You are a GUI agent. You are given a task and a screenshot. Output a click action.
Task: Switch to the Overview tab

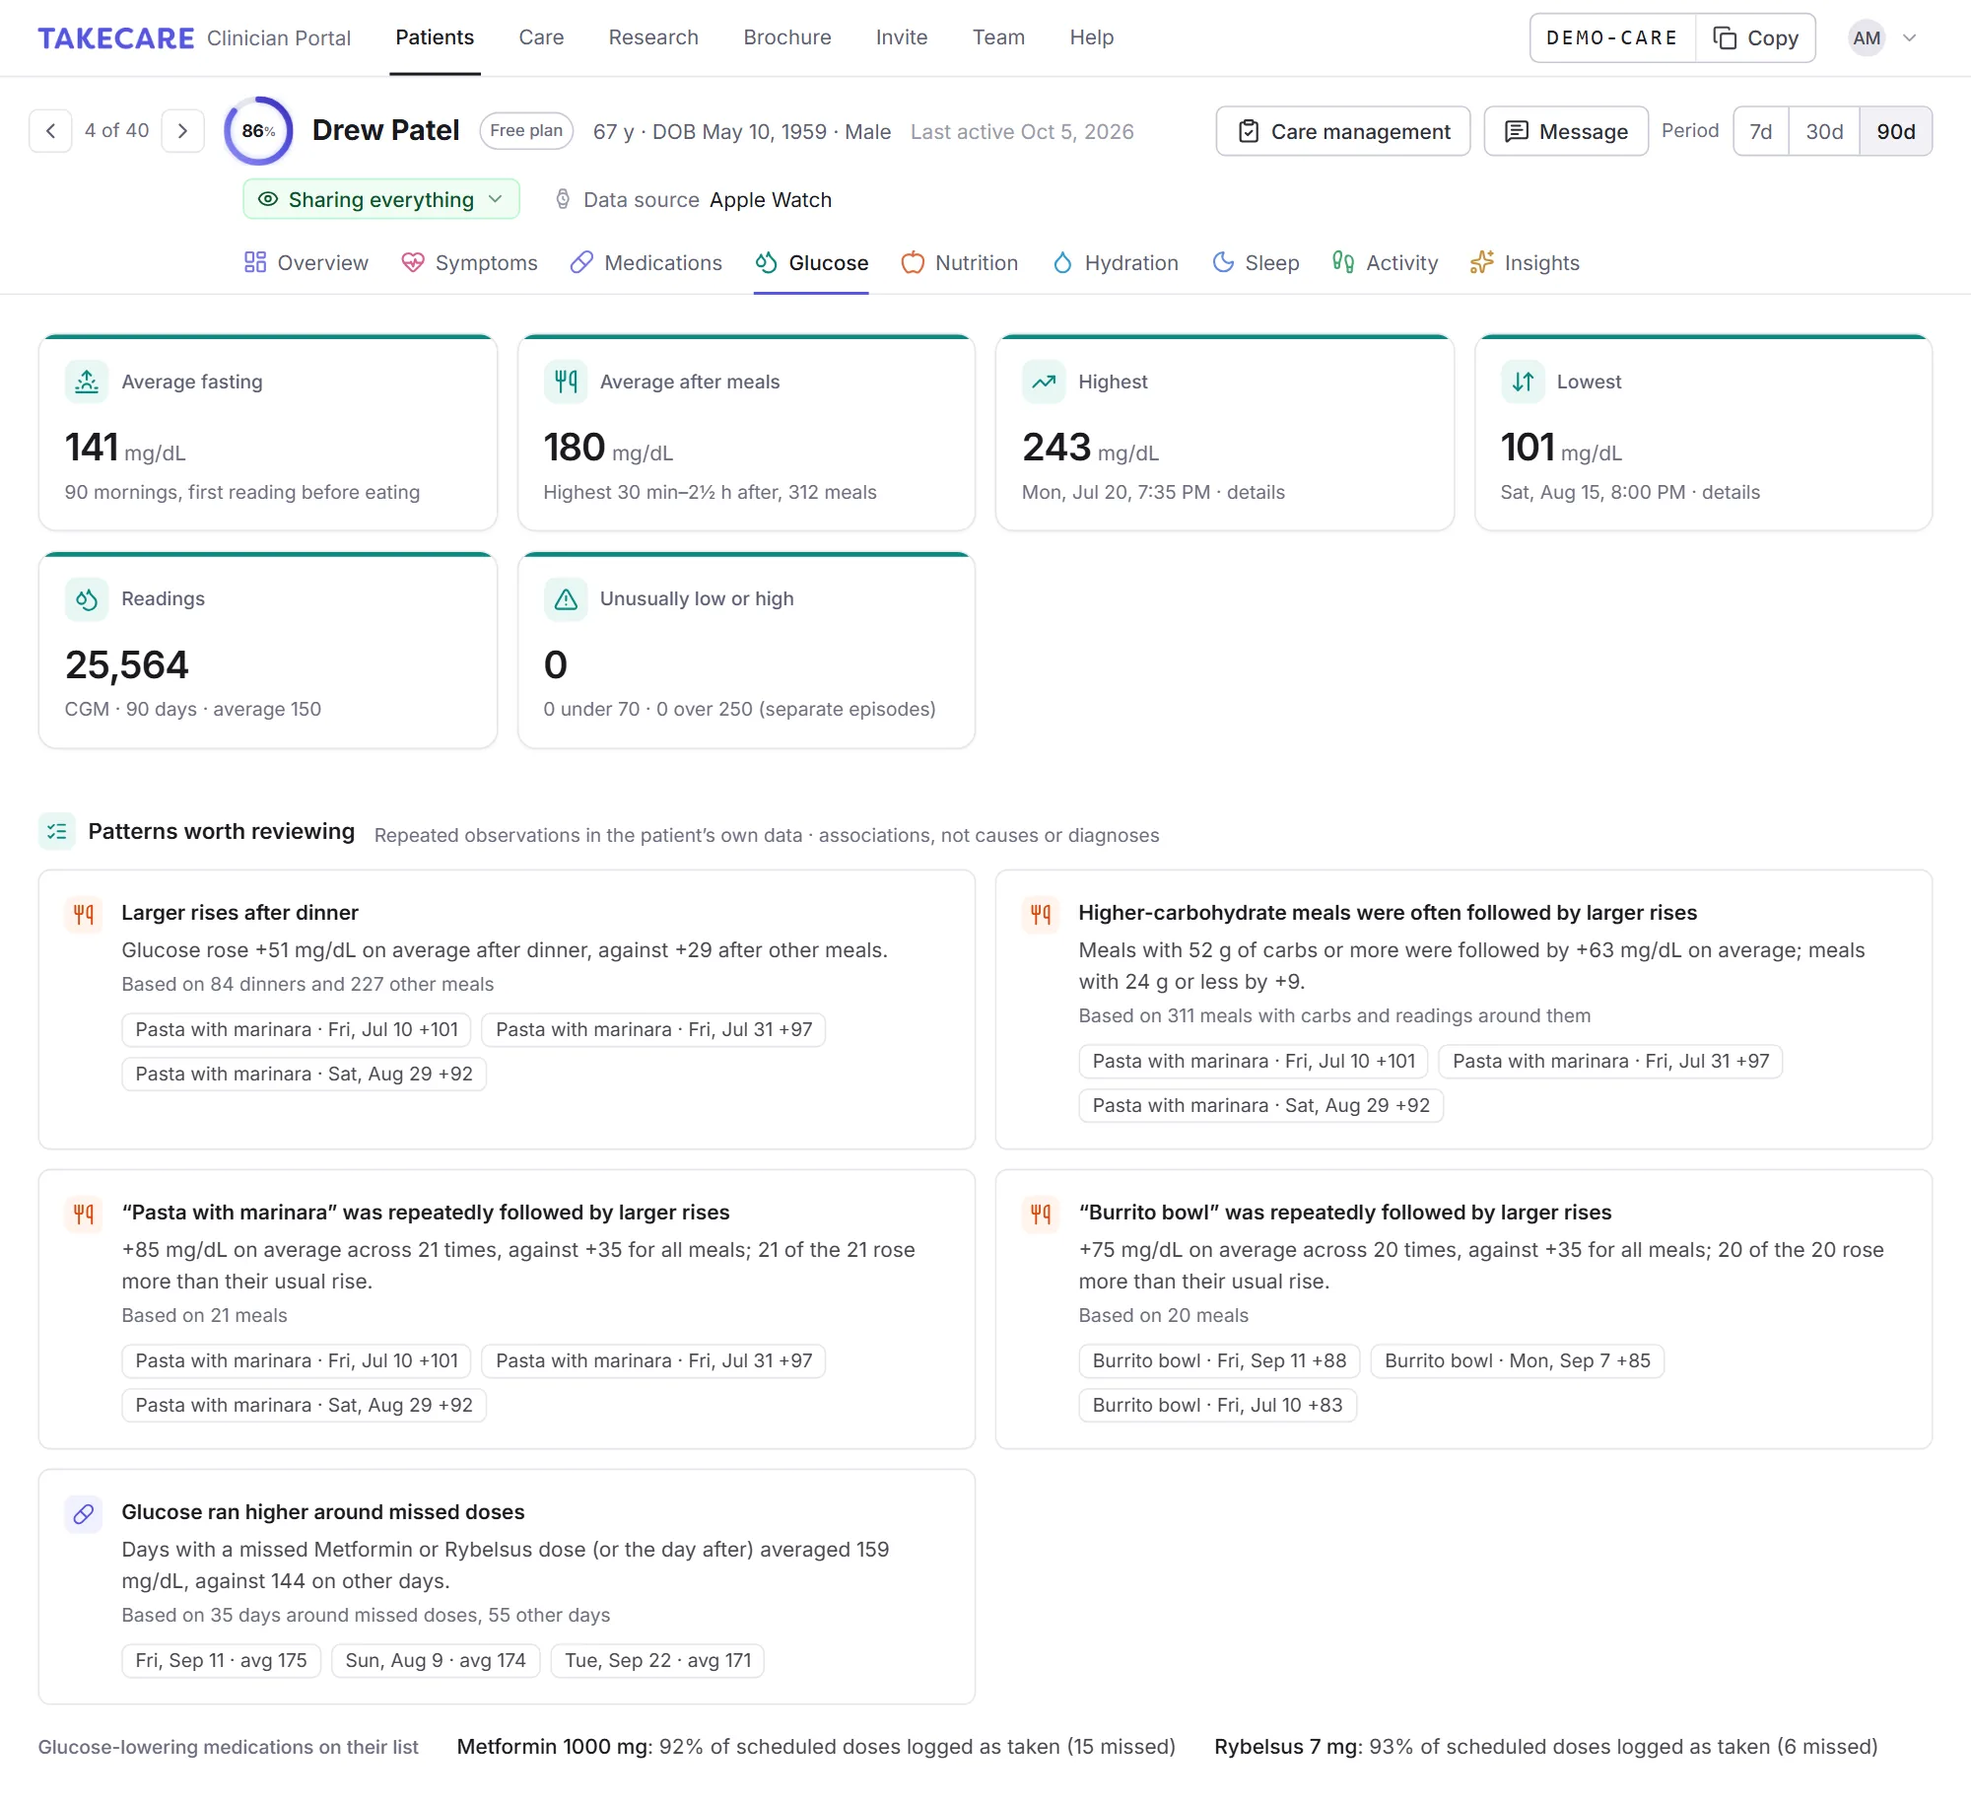306,262
